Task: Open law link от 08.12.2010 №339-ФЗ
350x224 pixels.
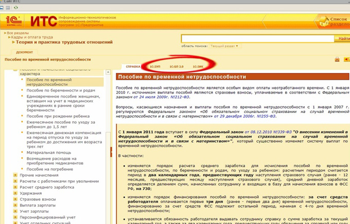Action: coord(268,132)
